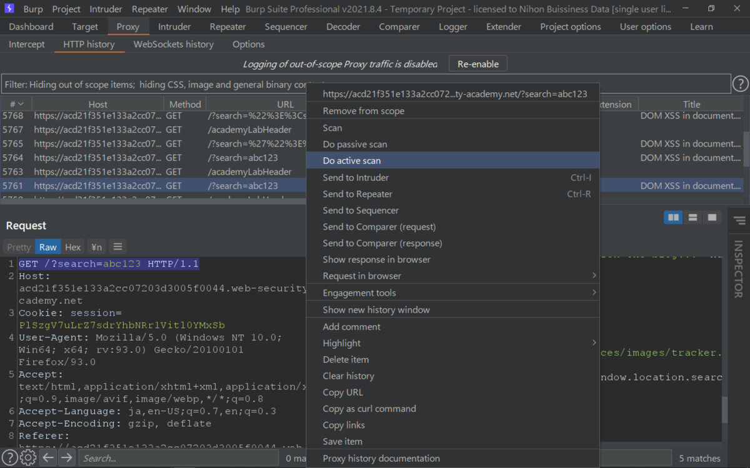Switch to the Comparer tab
The image size is (750, 468).
click(399, 27)
